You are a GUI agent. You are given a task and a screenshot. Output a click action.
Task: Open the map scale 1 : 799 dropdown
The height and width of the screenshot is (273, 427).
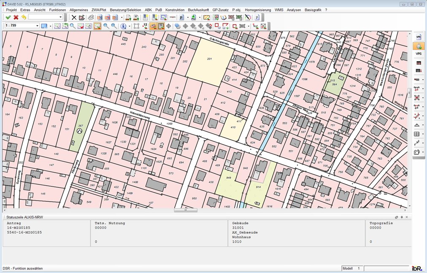coord(37,26)
